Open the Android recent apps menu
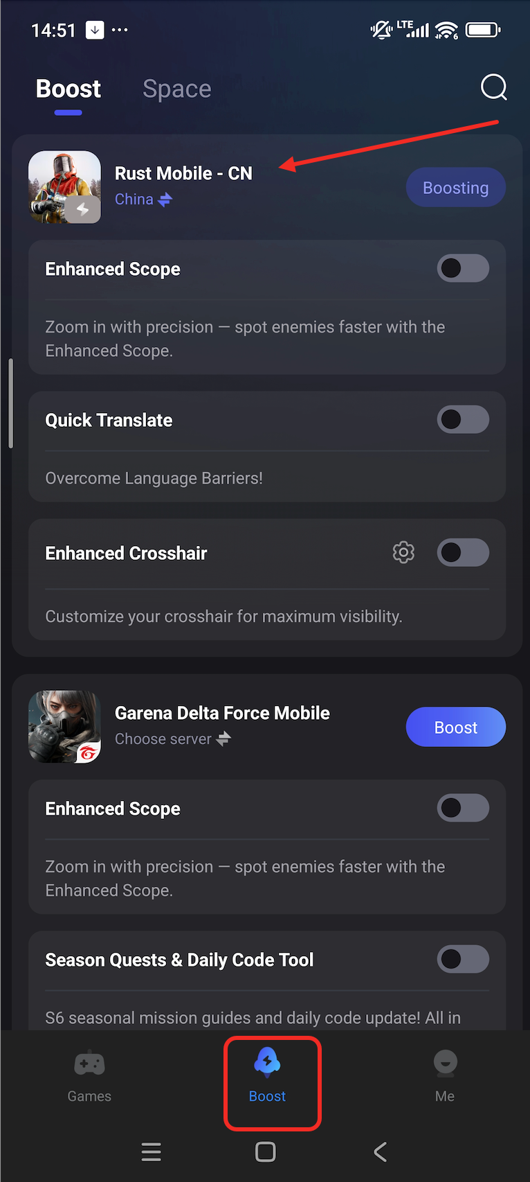The height and width of the screenshot is (1182, 530). pyautogui.click(x=151, y=1152)
